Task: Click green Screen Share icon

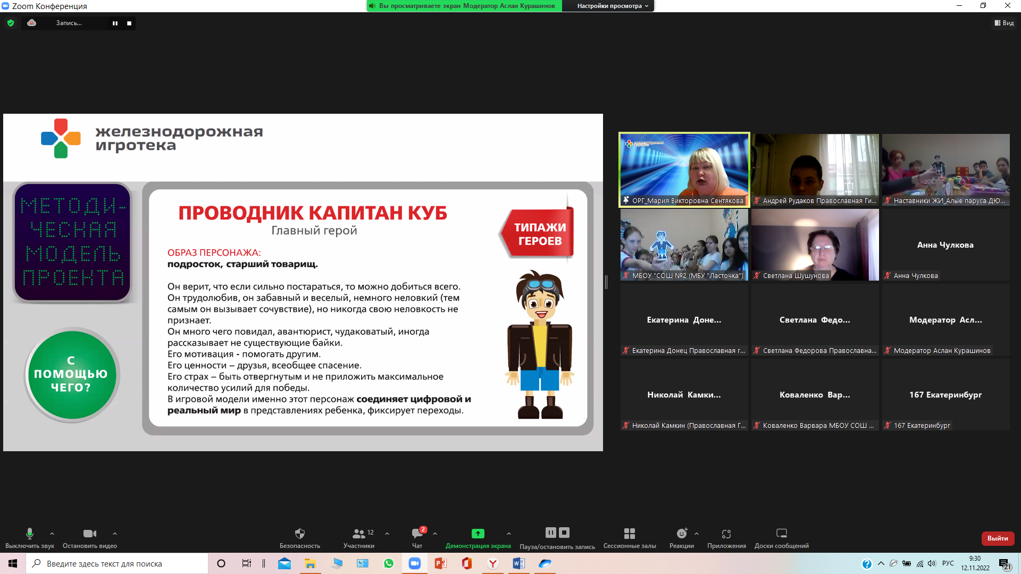Action: pyautogui.click(x=478, y=534)
